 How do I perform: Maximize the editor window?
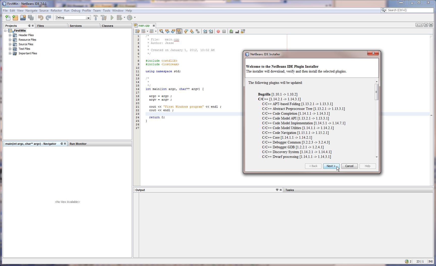431,25
